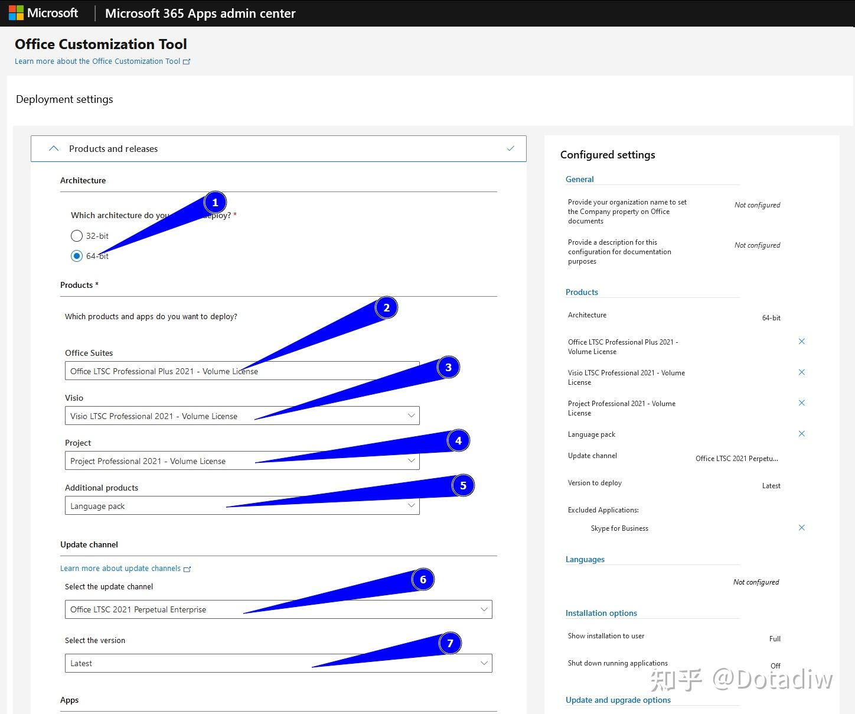Select the 32-bit architecture radio button

77,236
